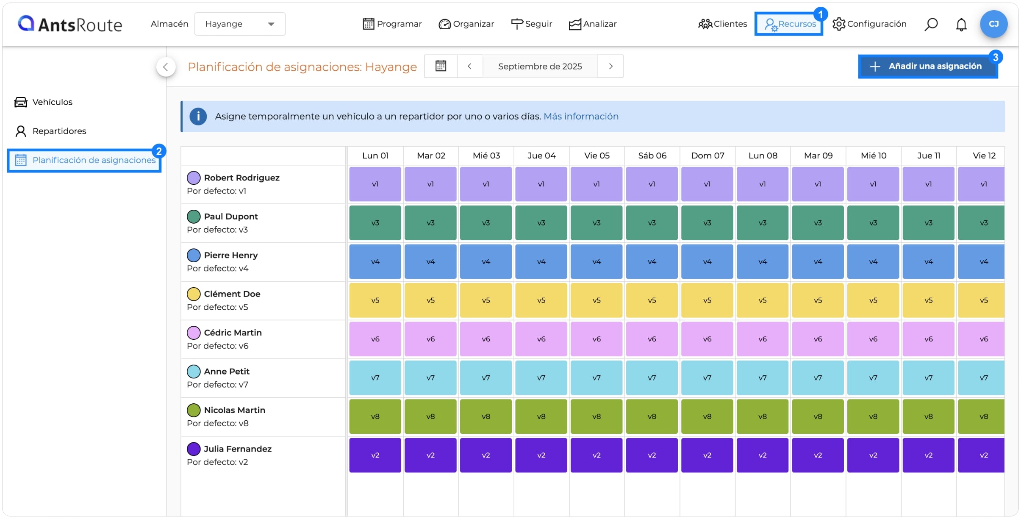Expand the Hayange warehouse dropdown
This screenshot has width=1021, height=519.
240,24
